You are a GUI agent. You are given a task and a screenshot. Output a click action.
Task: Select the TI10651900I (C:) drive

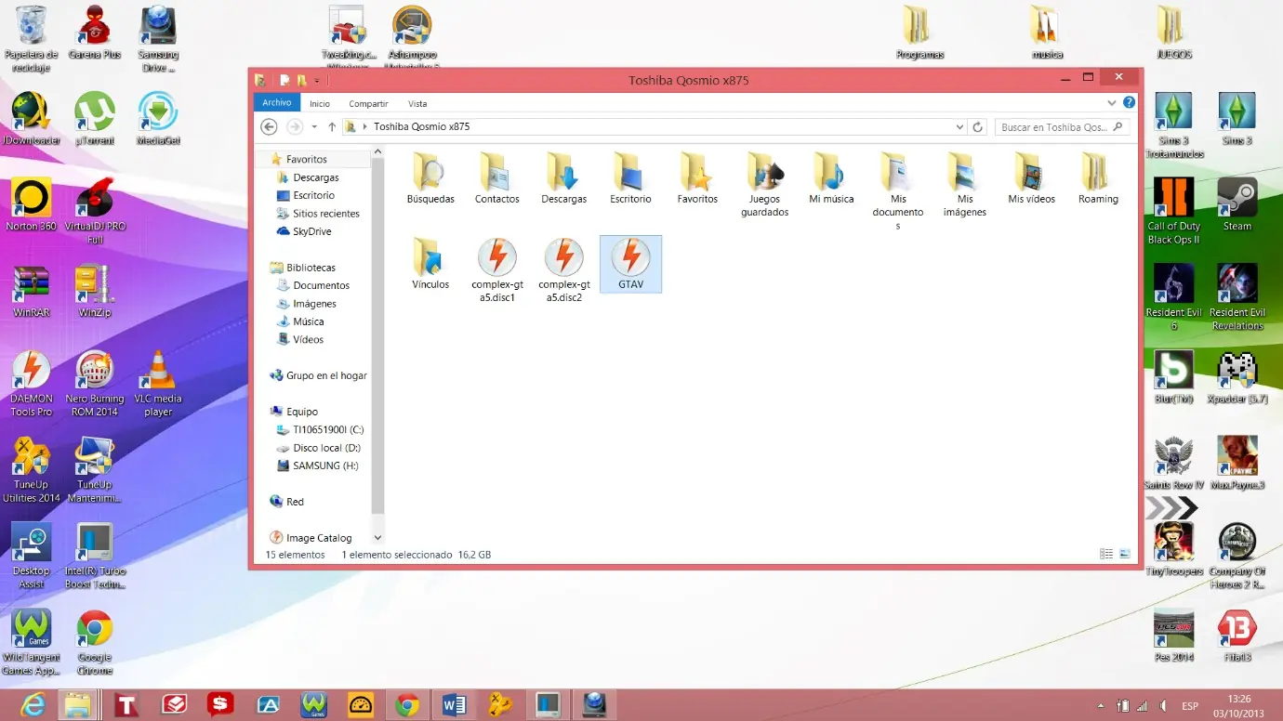pyautogui.click(x=328, y=430)
